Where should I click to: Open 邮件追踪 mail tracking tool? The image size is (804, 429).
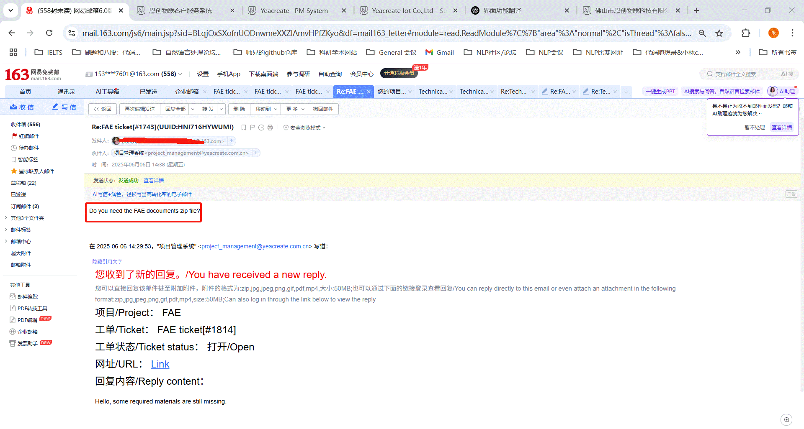[x=28, y=296]
